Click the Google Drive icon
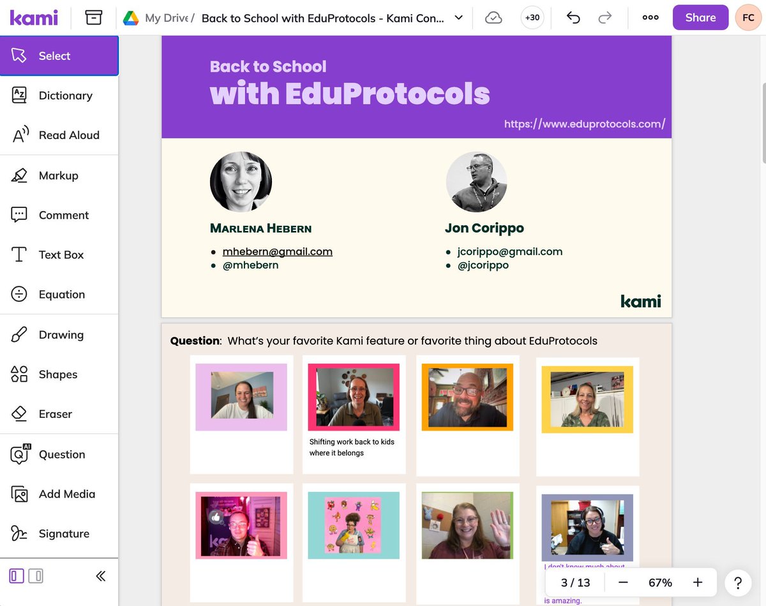This screenshot has width=766, height=606. coord(131,18)
